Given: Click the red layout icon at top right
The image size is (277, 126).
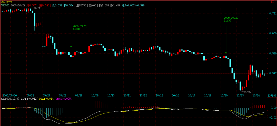Looking at the screenshot, I should 272,2.
